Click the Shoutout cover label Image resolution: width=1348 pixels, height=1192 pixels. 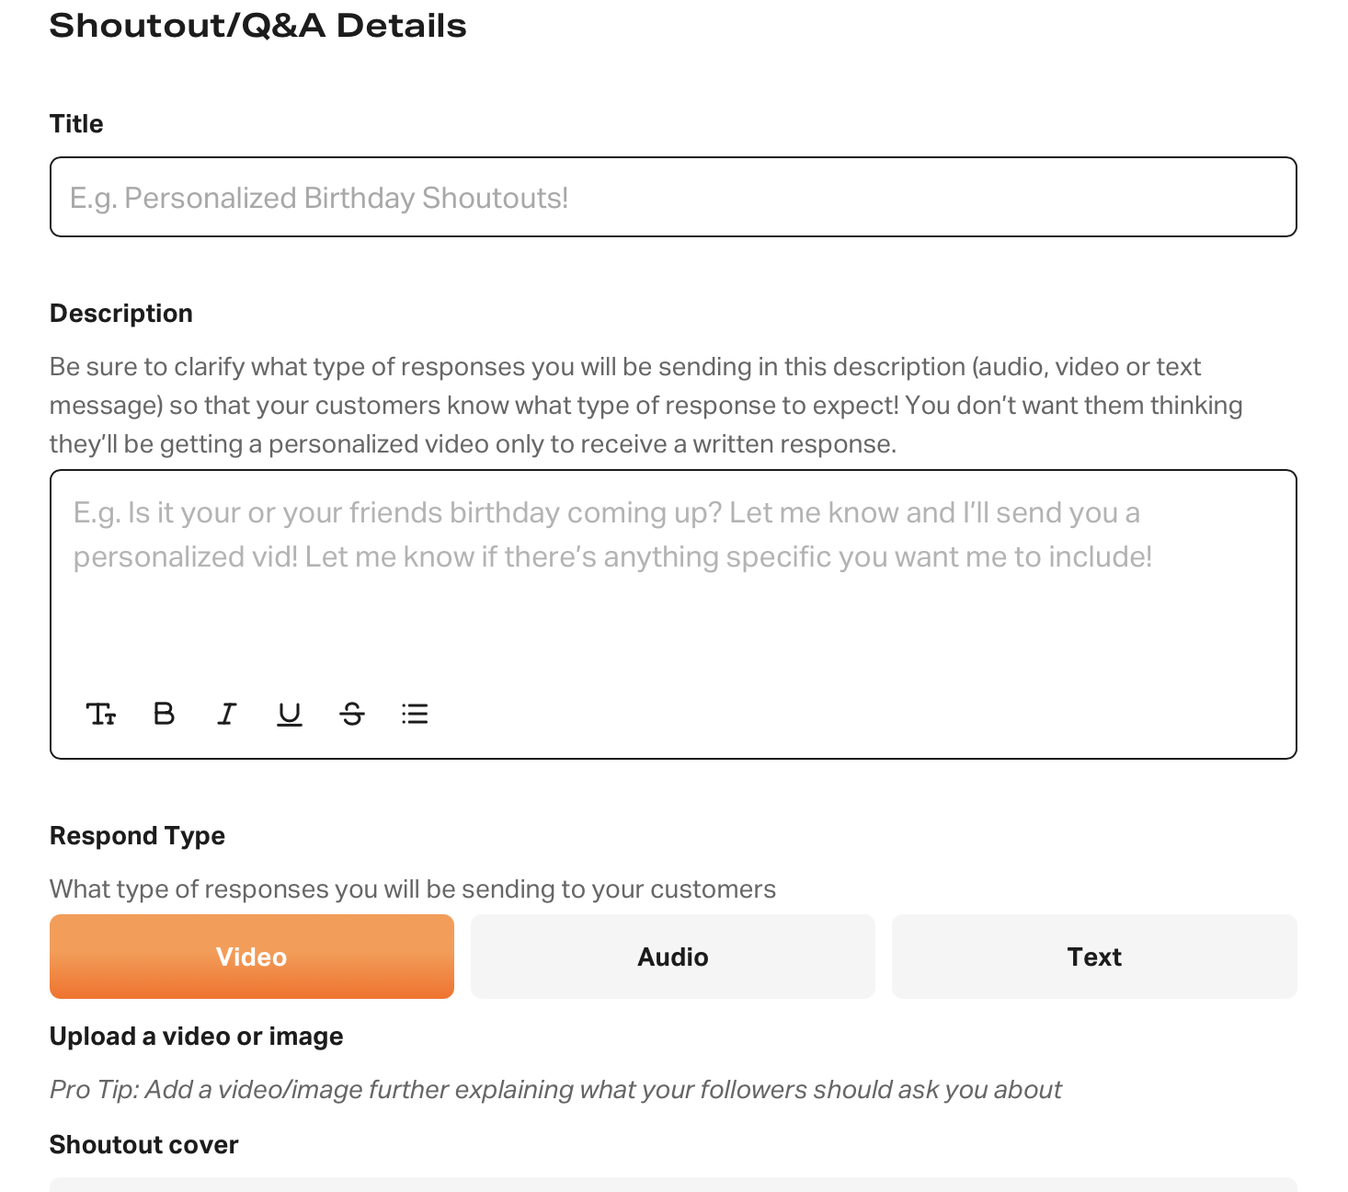pyautogui.click(x=143, y=1145)
